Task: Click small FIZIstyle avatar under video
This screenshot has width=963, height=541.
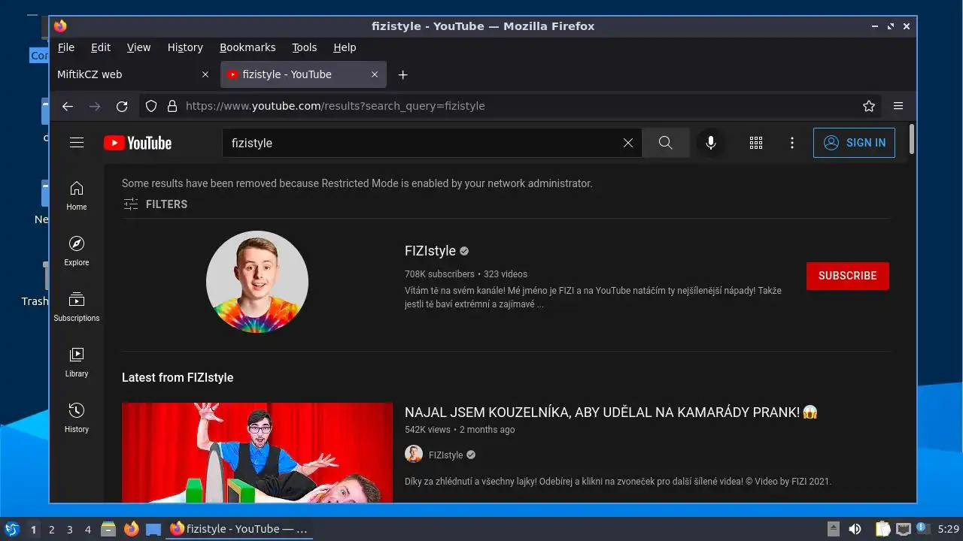Action: (414, 454)
